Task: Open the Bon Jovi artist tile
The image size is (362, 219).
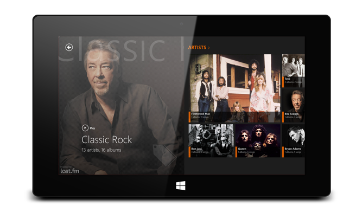Action: click(211, 141)
